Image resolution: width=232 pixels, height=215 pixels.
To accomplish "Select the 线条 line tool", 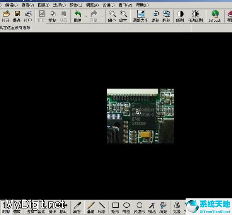I will pos(101,208).
